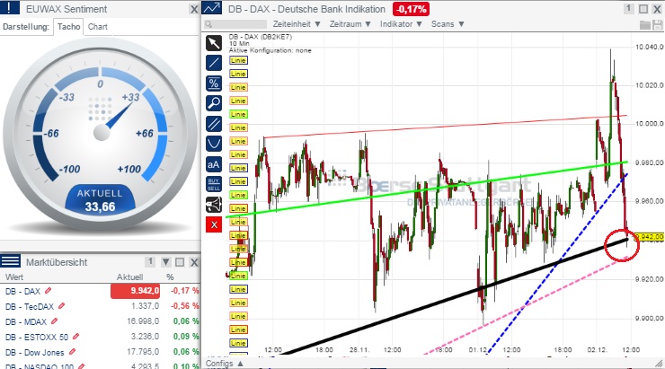This screenshot has width=665, height=369.
Task: Click the chart window icon beside the DB - DAX title
Action: click(x=211, y=8)
